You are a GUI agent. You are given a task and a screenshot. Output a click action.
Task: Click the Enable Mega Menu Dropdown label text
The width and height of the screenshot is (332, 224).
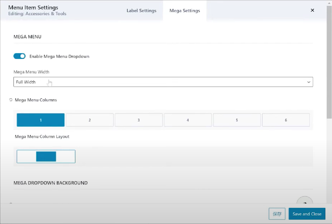click(59, 56)
